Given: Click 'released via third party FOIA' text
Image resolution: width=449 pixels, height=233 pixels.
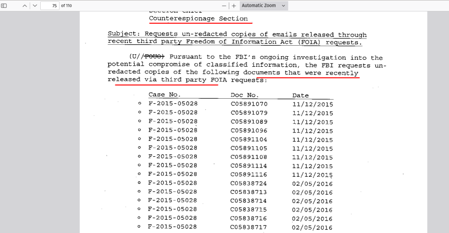Looking at the screenshot, I should tap(167, 79).
